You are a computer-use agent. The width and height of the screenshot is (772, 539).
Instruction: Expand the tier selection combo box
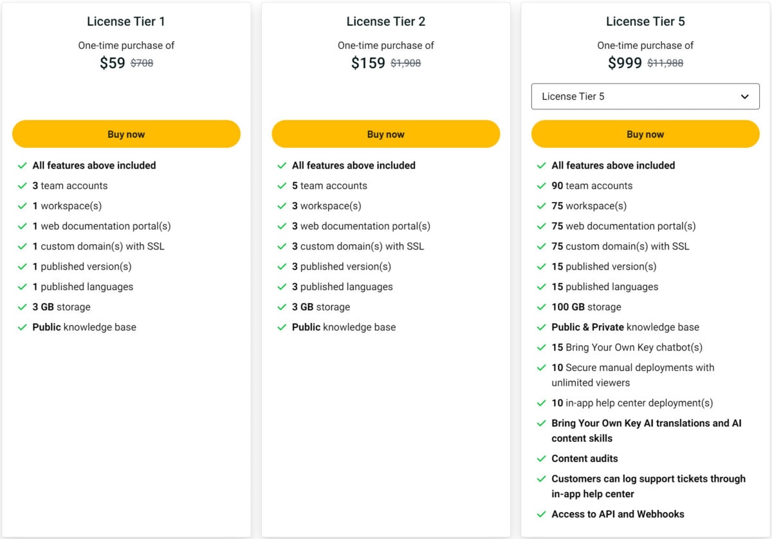[x=645, y=96]
